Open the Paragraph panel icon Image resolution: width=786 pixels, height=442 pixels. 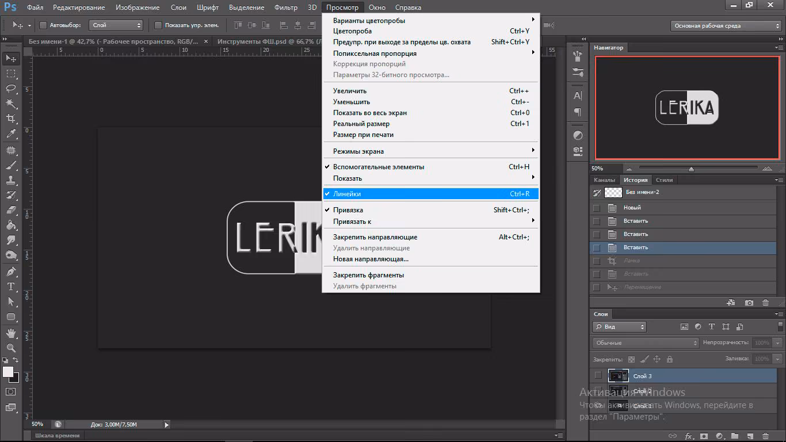578,112
